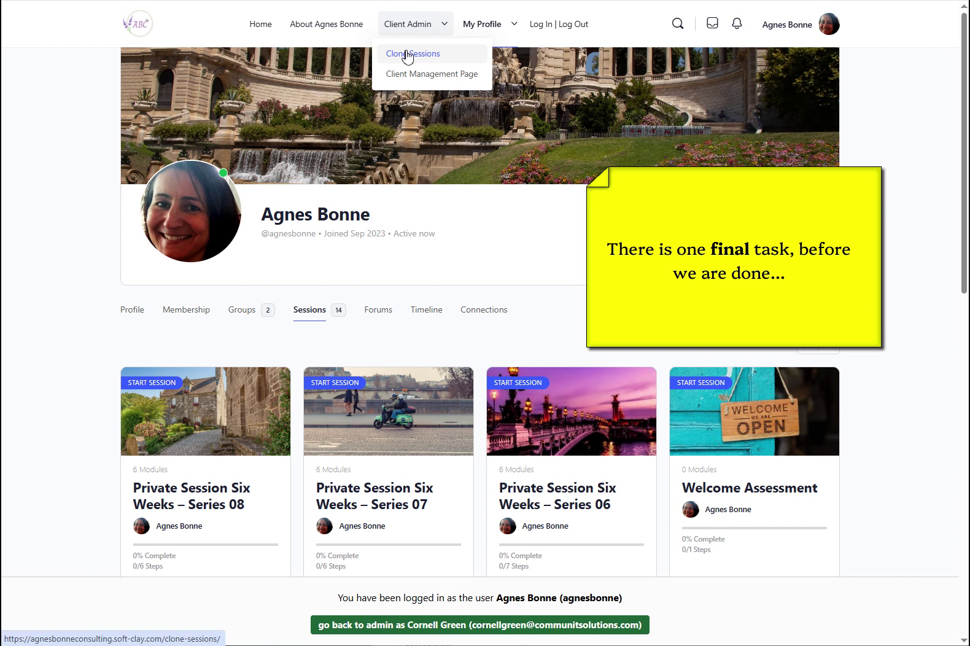Open the Groups tab
The image size is (970, 646).
tap(242, 310)
